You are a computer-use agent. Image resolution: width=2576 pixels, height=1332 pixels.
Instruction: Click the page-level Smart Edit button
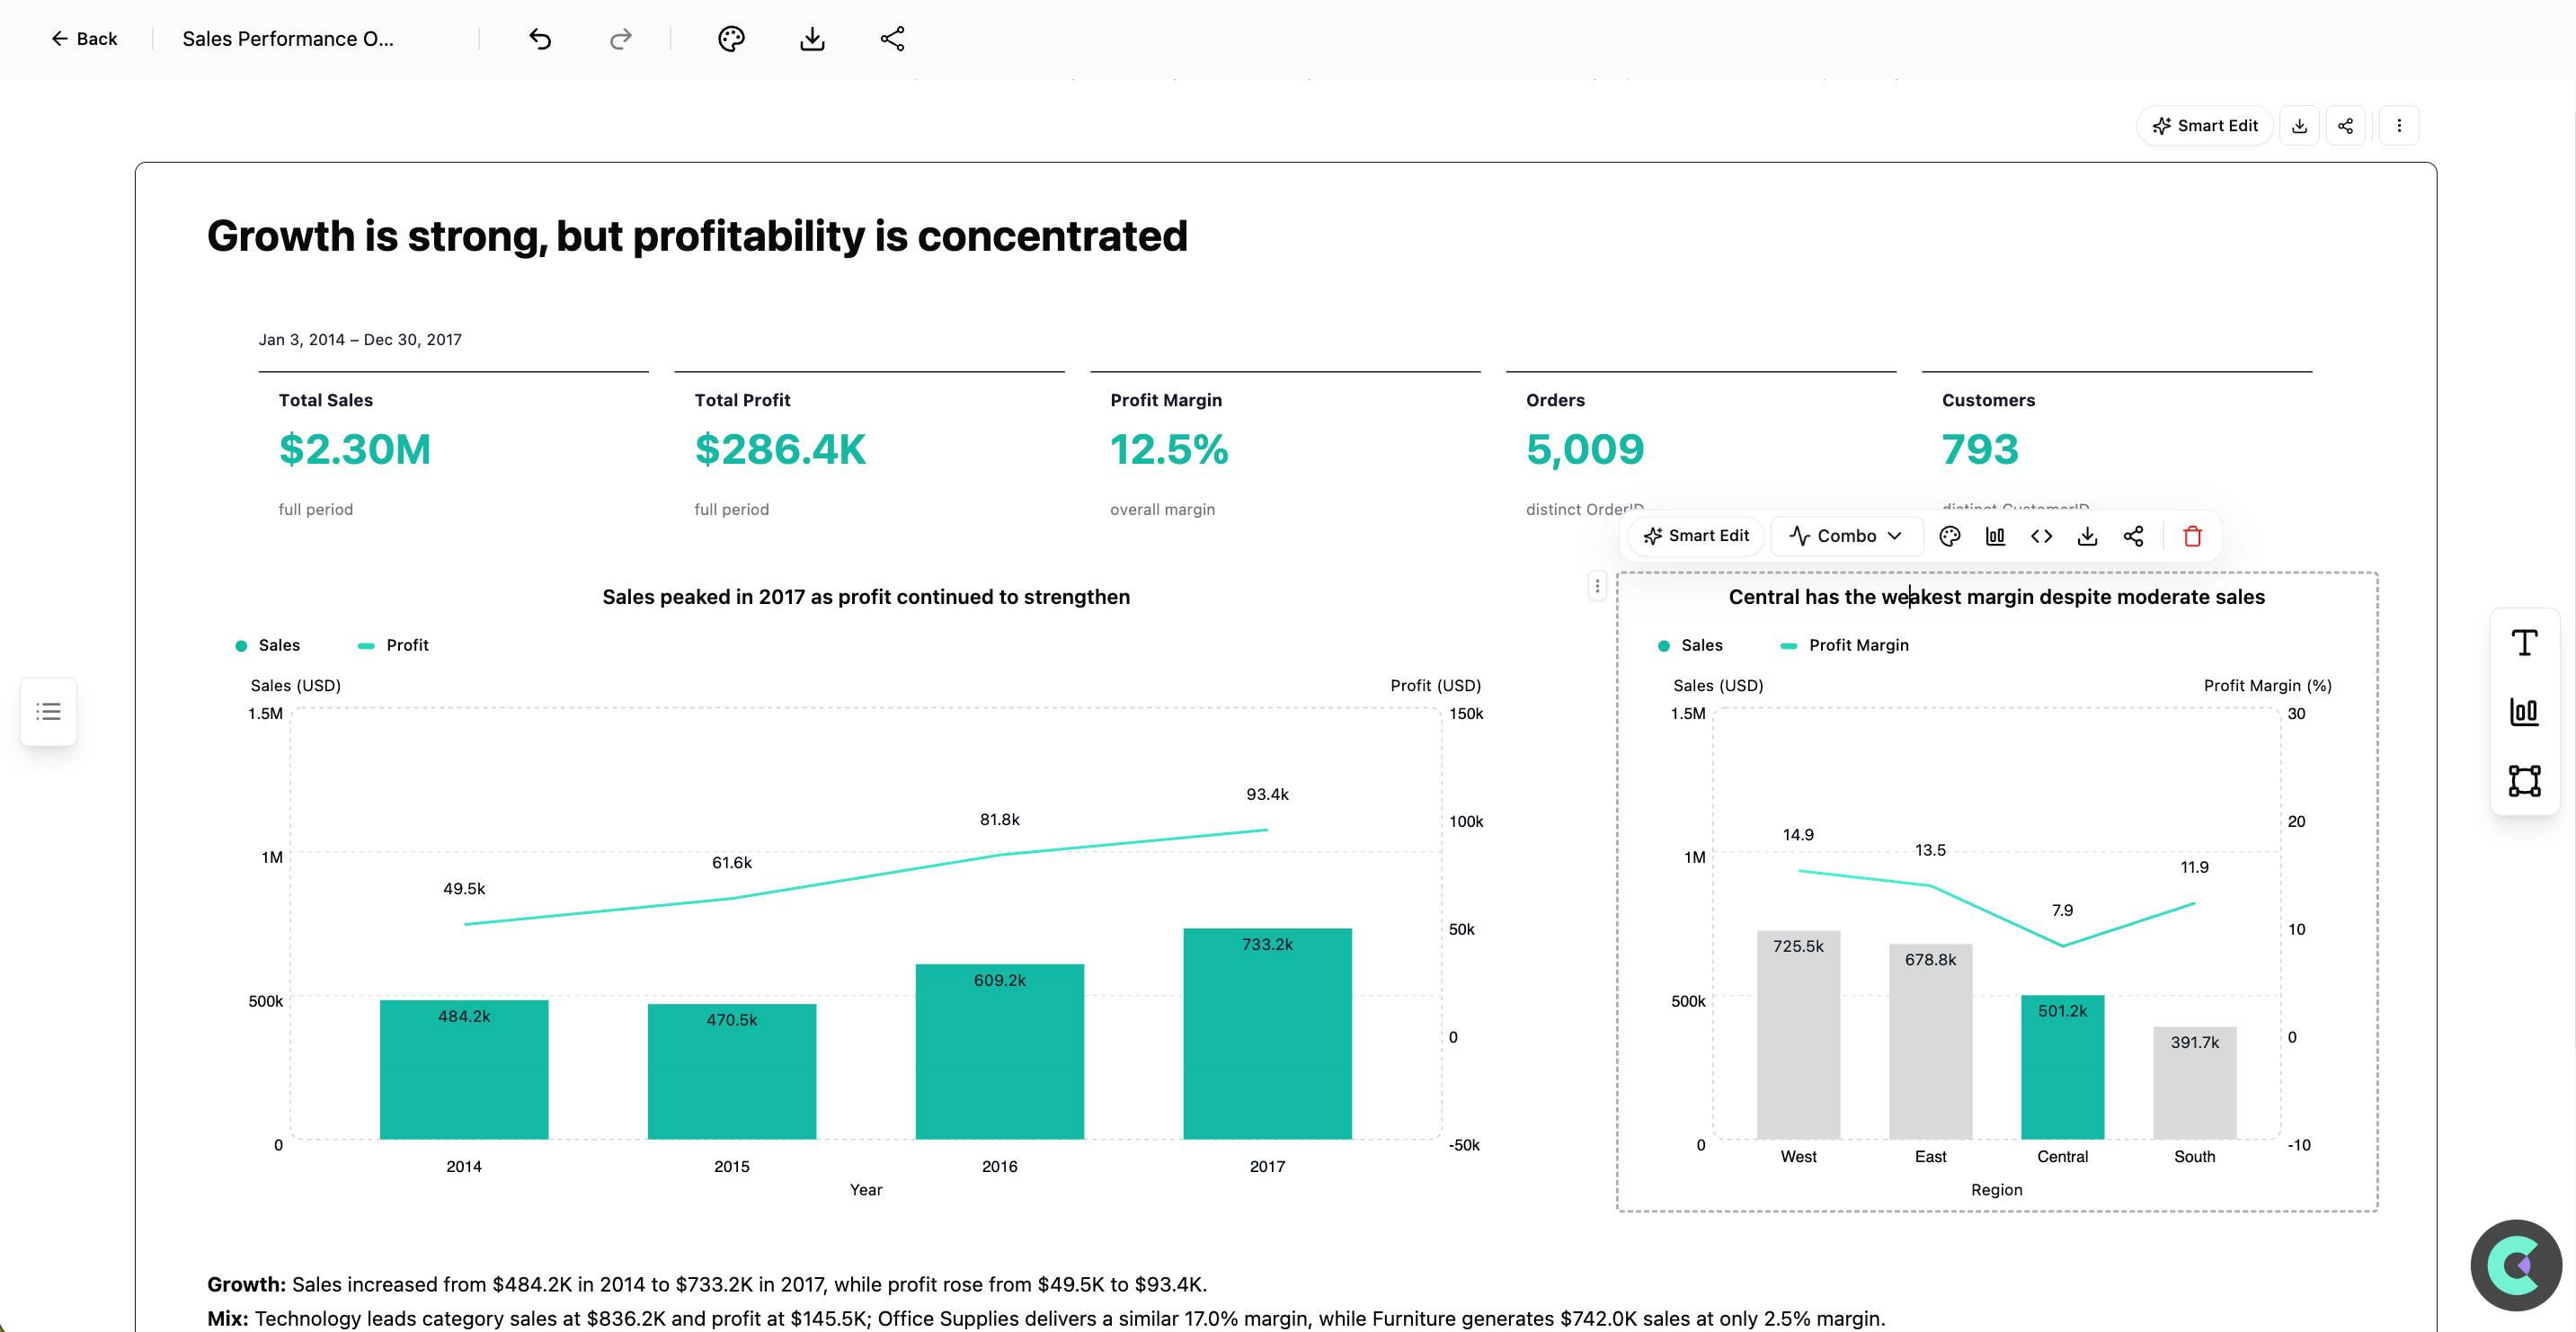[2205, 126]
